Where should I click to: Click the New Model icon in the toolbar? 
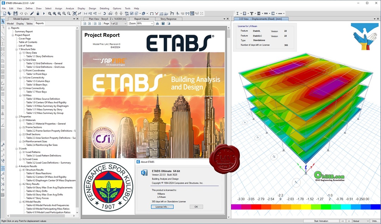(x=5, y=13)
